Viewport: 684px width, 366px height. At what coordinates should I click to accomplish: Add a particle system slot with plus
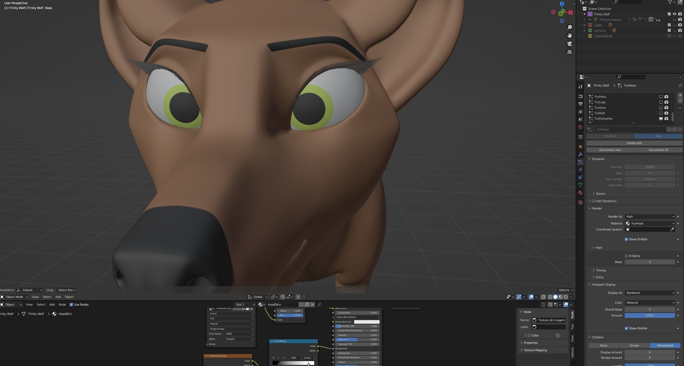(x=680, y=95)
